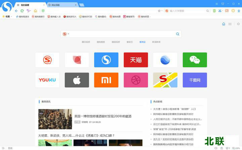Switch to the 网址导航 tab
This screenshot has width=242, height=150.
pos(55,5)
